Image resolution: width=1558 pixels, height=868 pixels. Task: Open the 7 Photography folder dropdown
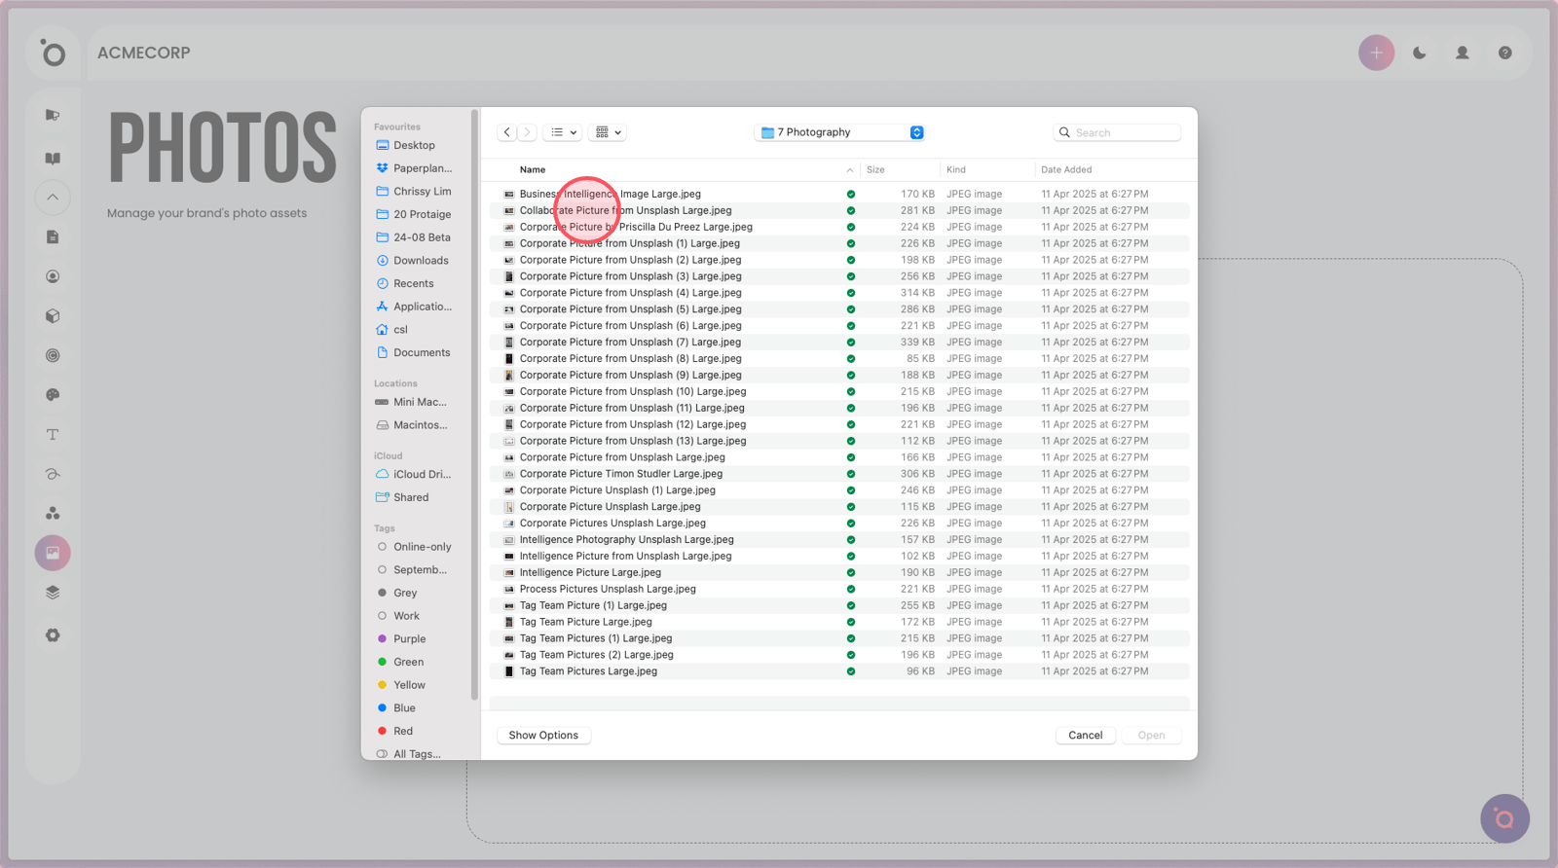point(840,132)
